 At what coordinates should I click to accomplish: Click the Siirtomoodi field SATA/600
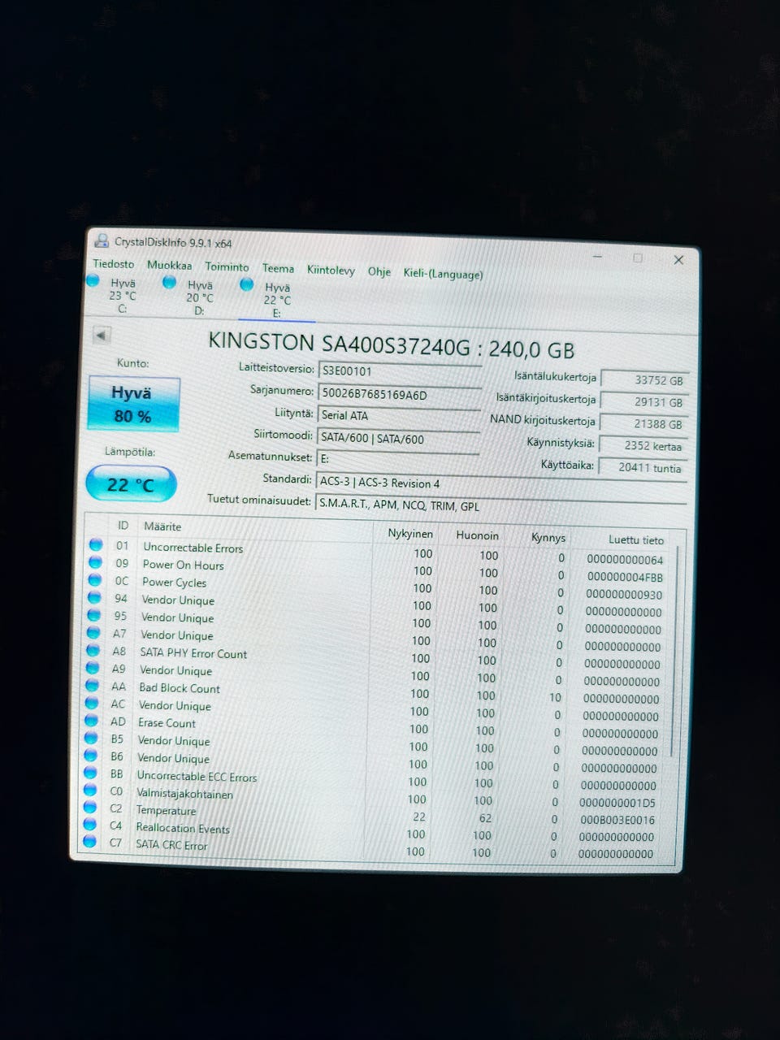pos(398,439)
